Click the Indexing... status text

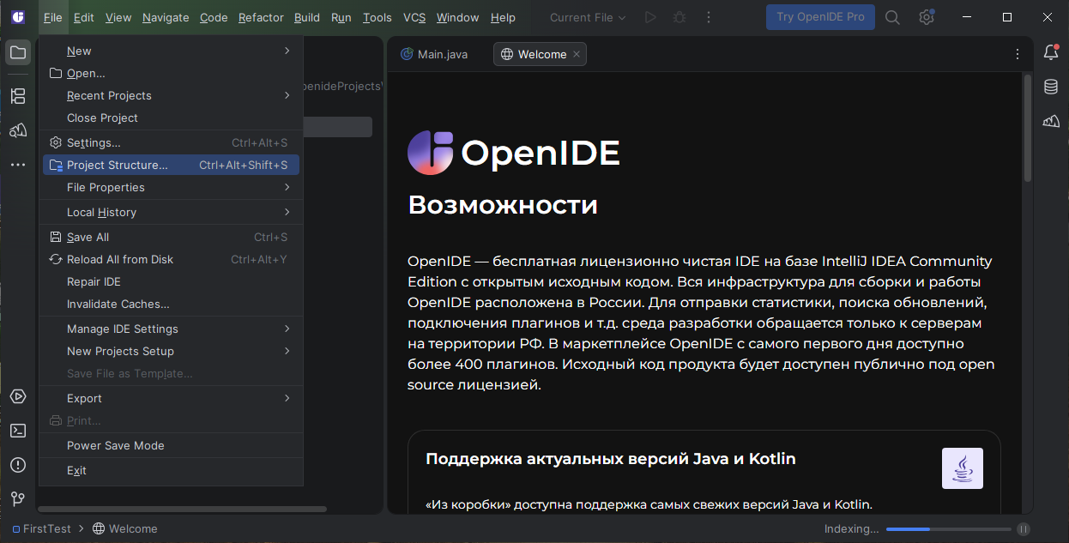[x=851, y=529]
